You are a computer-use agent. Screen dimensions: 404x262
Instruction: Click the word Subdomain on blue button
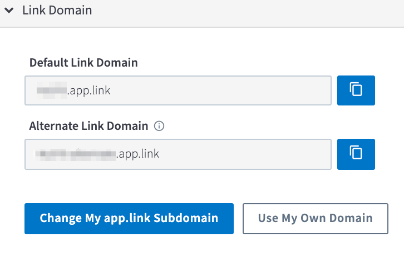click(186, 218)
